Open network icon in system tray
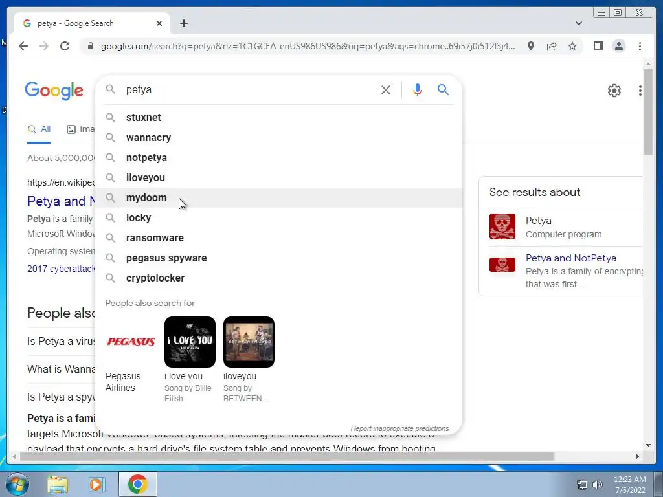This screenshot has height=497, width=663. click(x=582, y=485)
